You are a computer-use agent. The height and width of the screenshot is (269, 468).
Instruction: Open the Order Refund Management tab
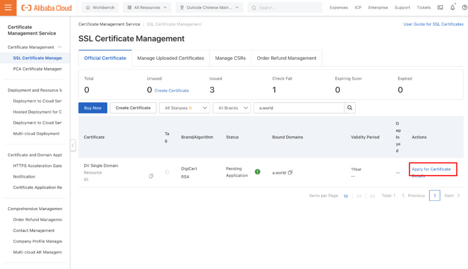click(x=286, y=58)
